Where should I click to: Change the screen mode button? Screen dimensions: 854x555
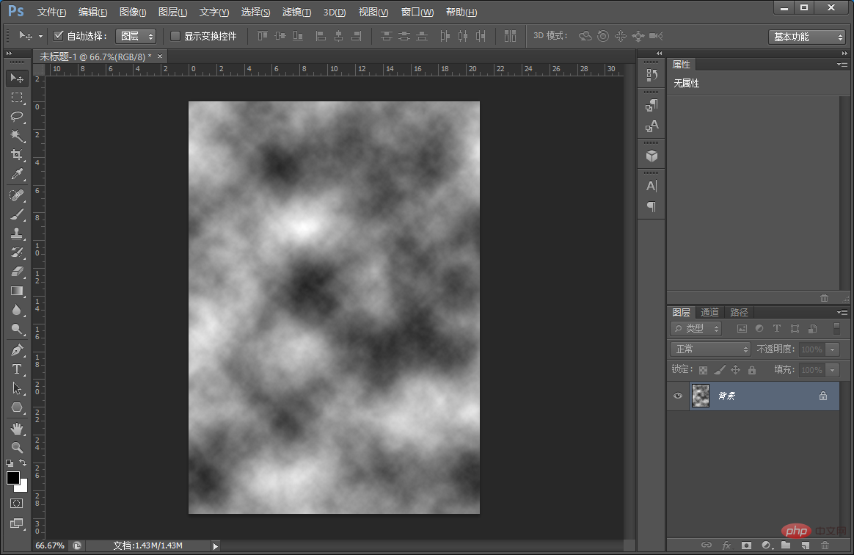(17, 523)
